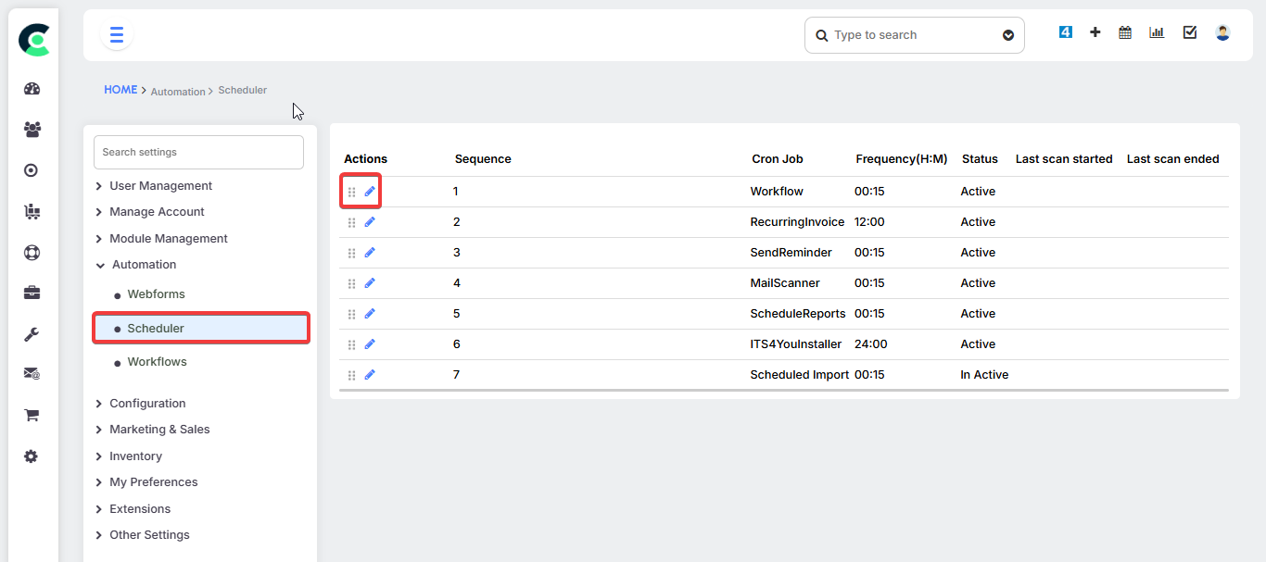Click the Search settings input field
1266x562 pixels.
click(x=198, y=152)
